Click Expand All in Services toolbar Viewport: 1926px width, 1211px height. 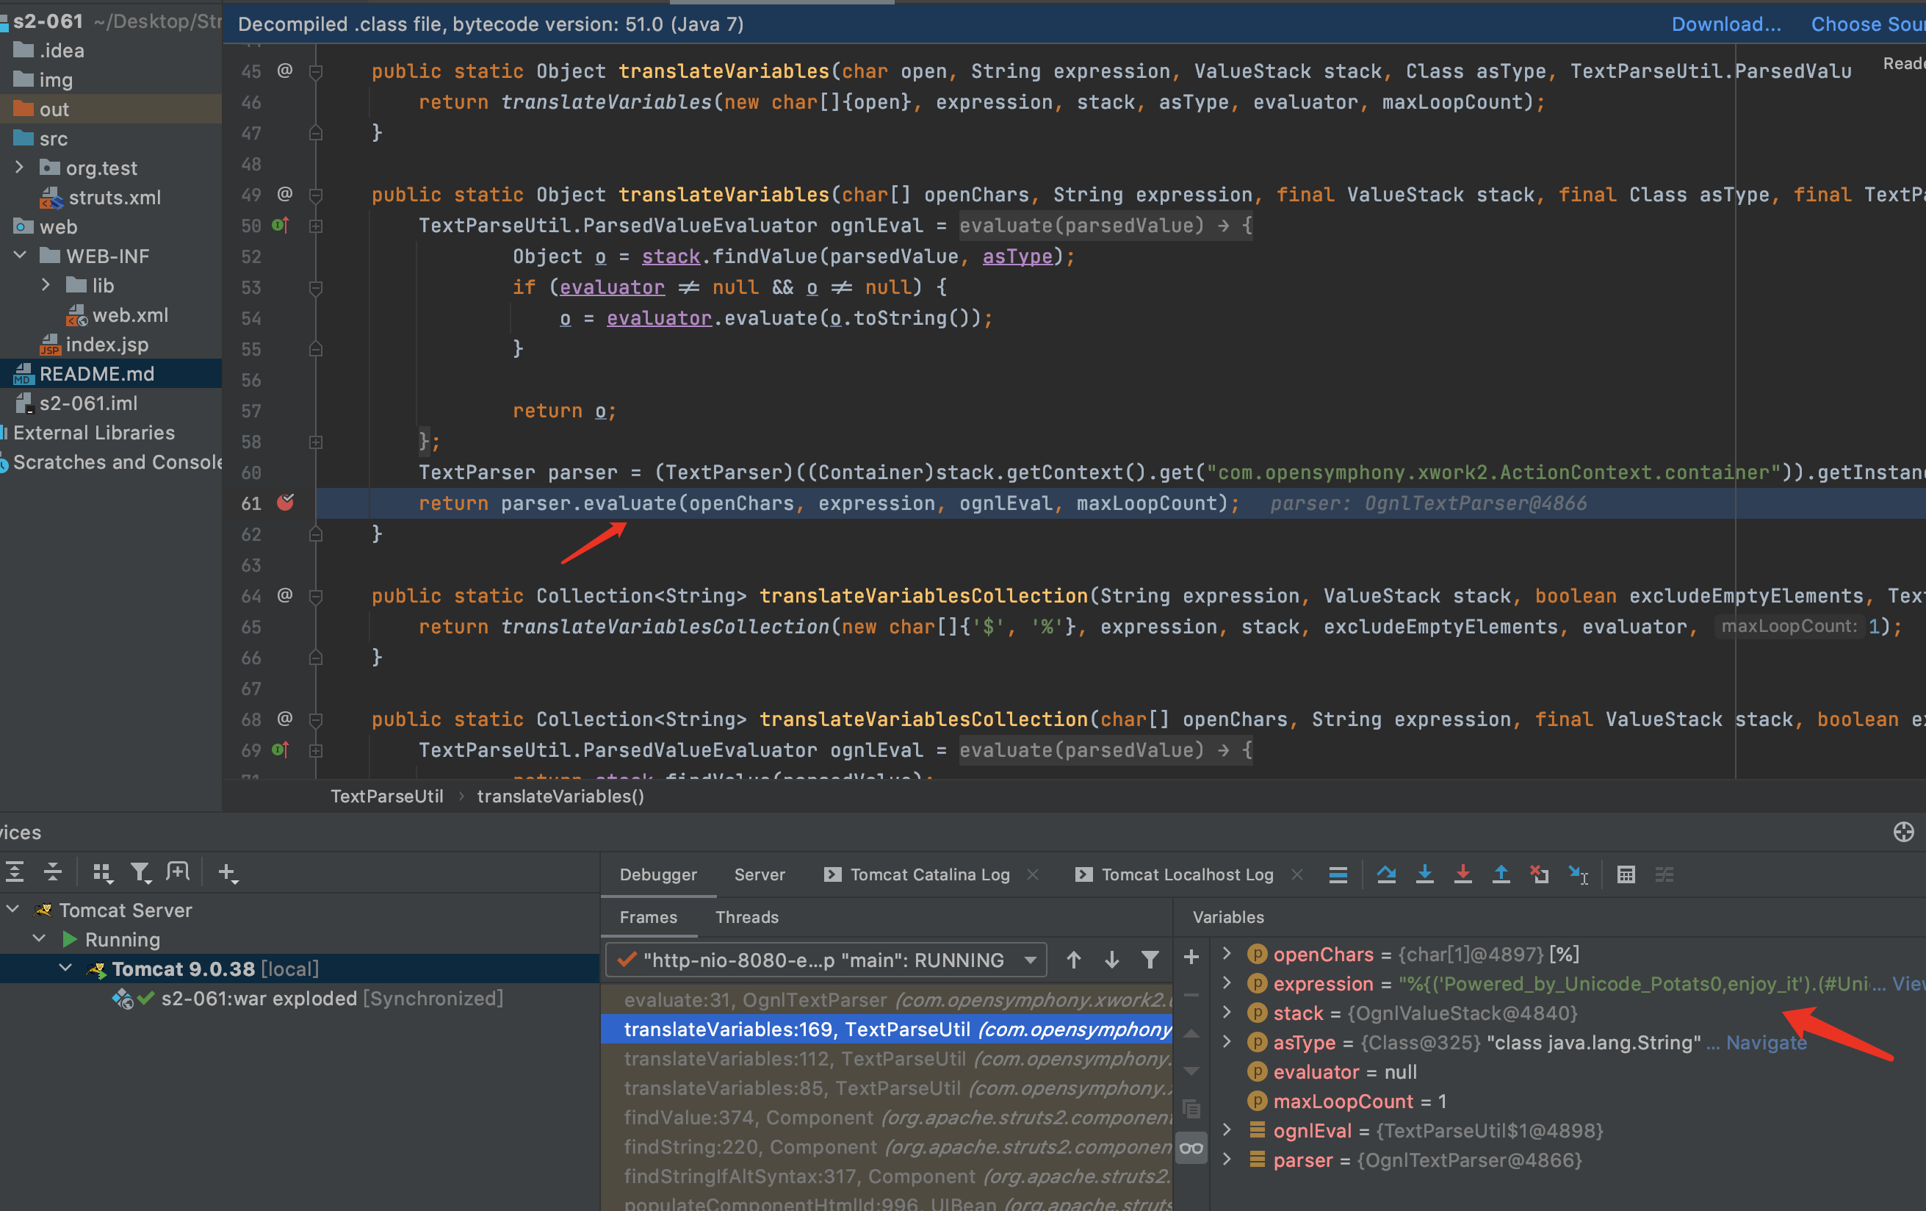(15, 872)
